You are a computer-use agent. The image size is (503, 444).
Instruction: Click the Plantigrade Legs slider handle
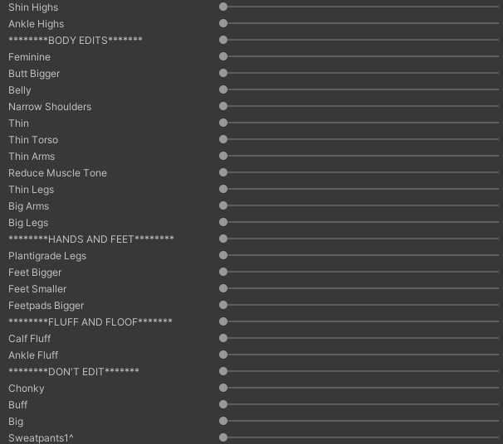[223, 255]
